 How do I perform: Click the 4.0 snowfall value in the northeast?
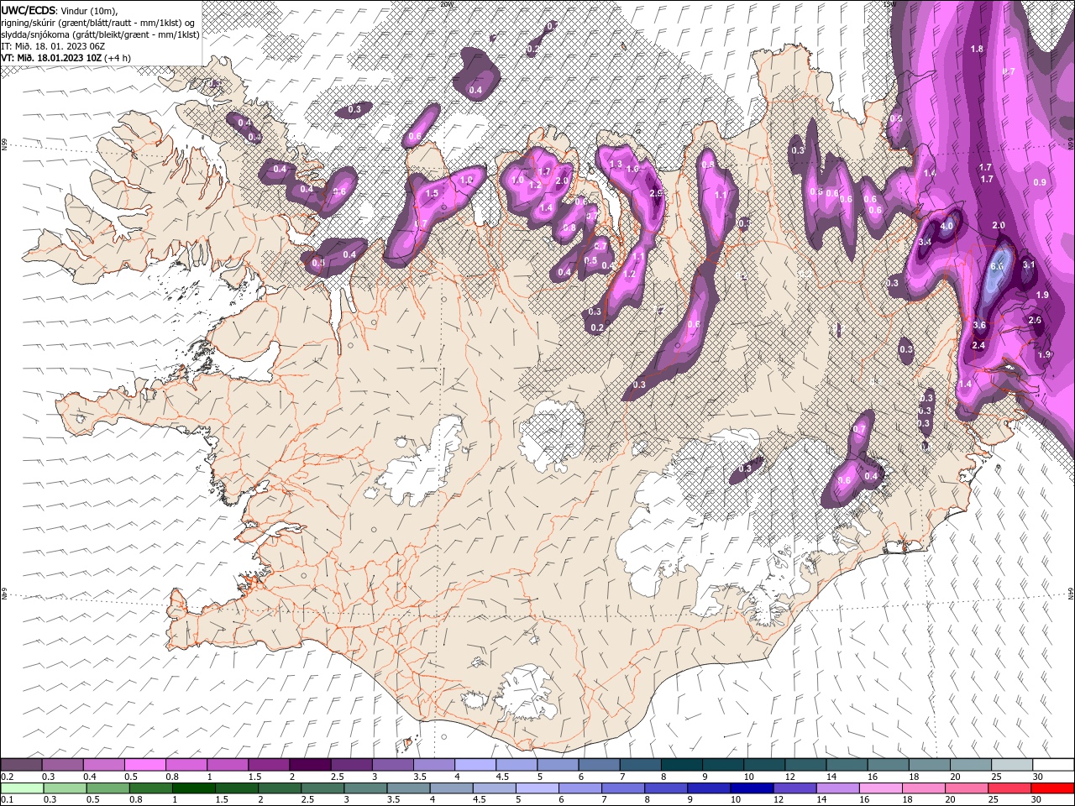947,226
